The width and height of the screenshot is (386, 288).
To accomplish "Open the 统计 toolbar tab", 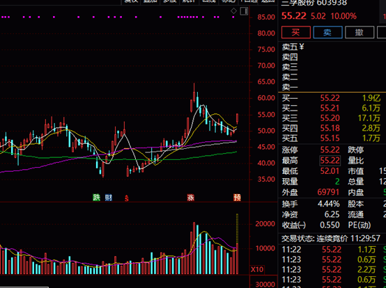I will point(189,1).
